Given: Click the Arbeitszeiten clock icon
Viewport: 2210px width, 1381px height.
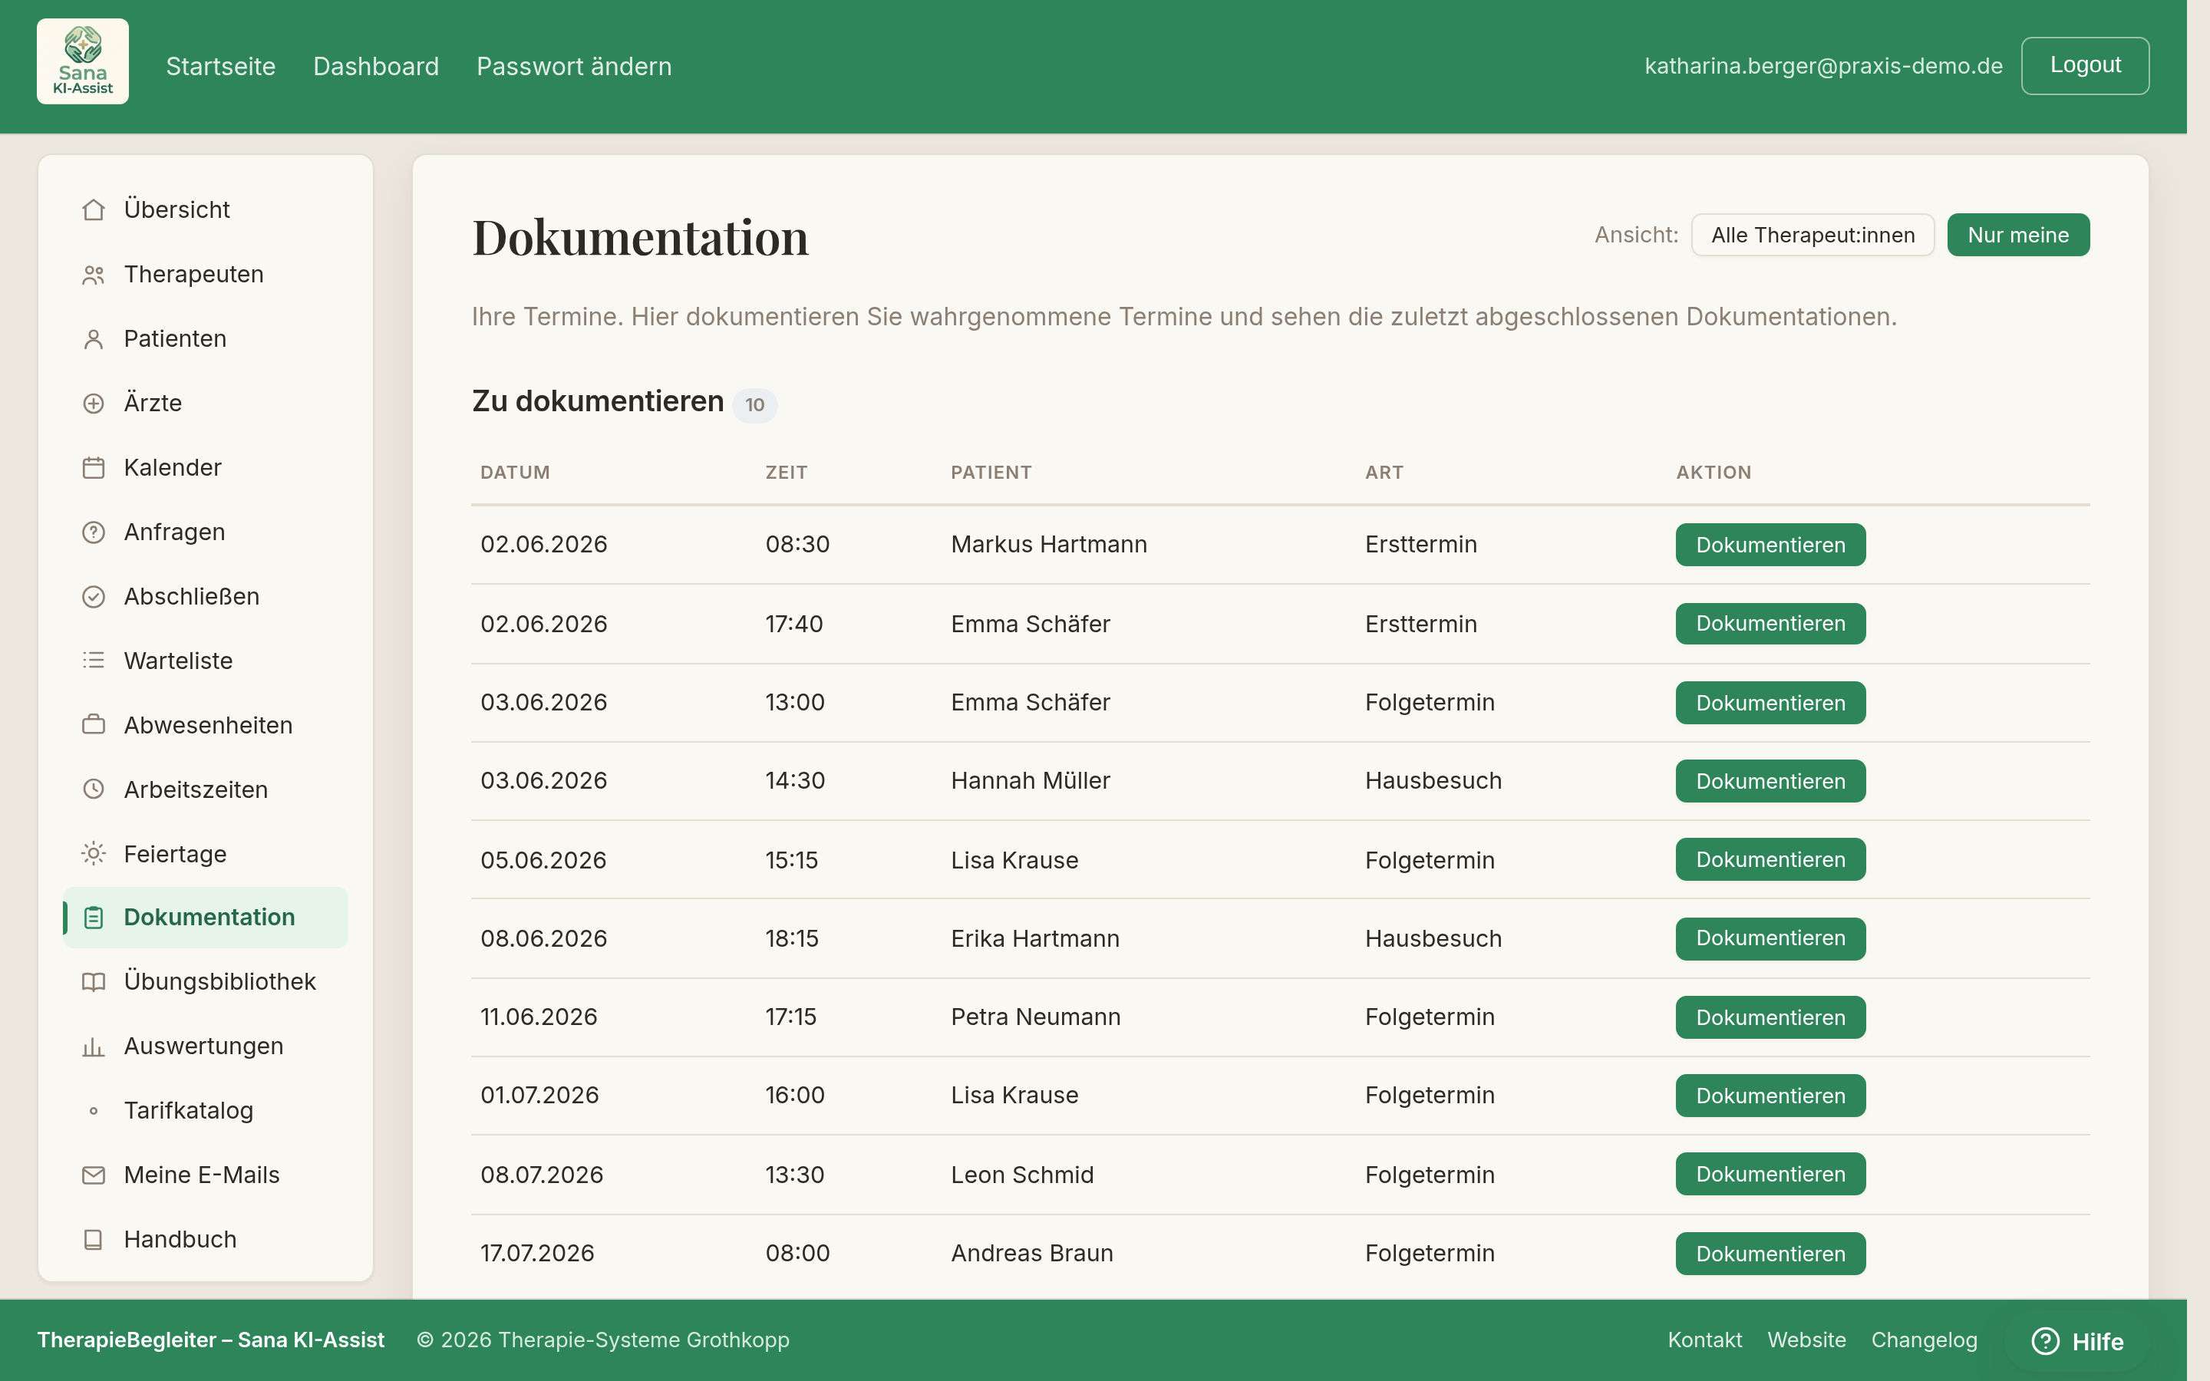Looking at the screenshot, I should [x=93, y=789].
